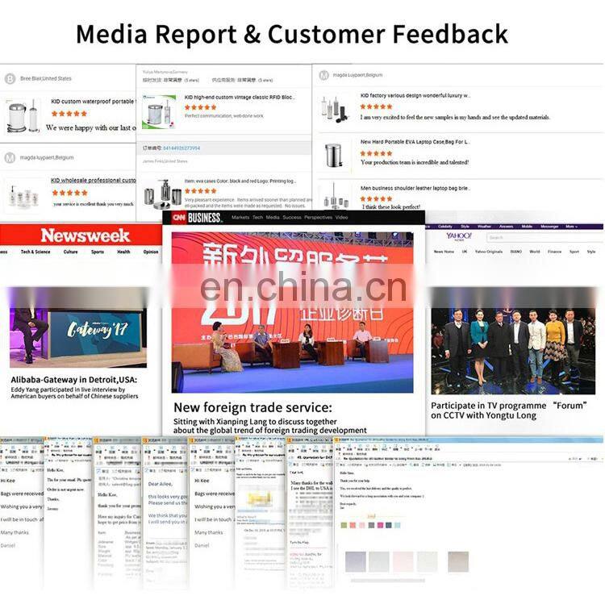Open the Markets tab on CNN Business
The height and width of the screenshot is (600, 605).
coord(240,217)
